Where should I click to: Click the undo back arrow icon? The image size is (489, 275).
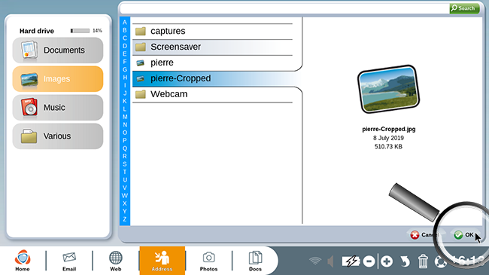point(405,261)
